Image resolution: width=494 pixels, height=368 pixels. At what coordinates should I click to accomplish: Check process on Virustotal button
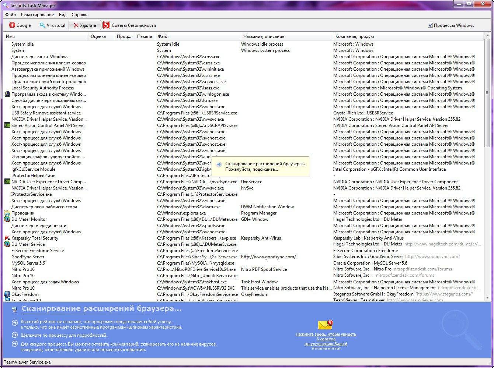(x=52, y=25)
